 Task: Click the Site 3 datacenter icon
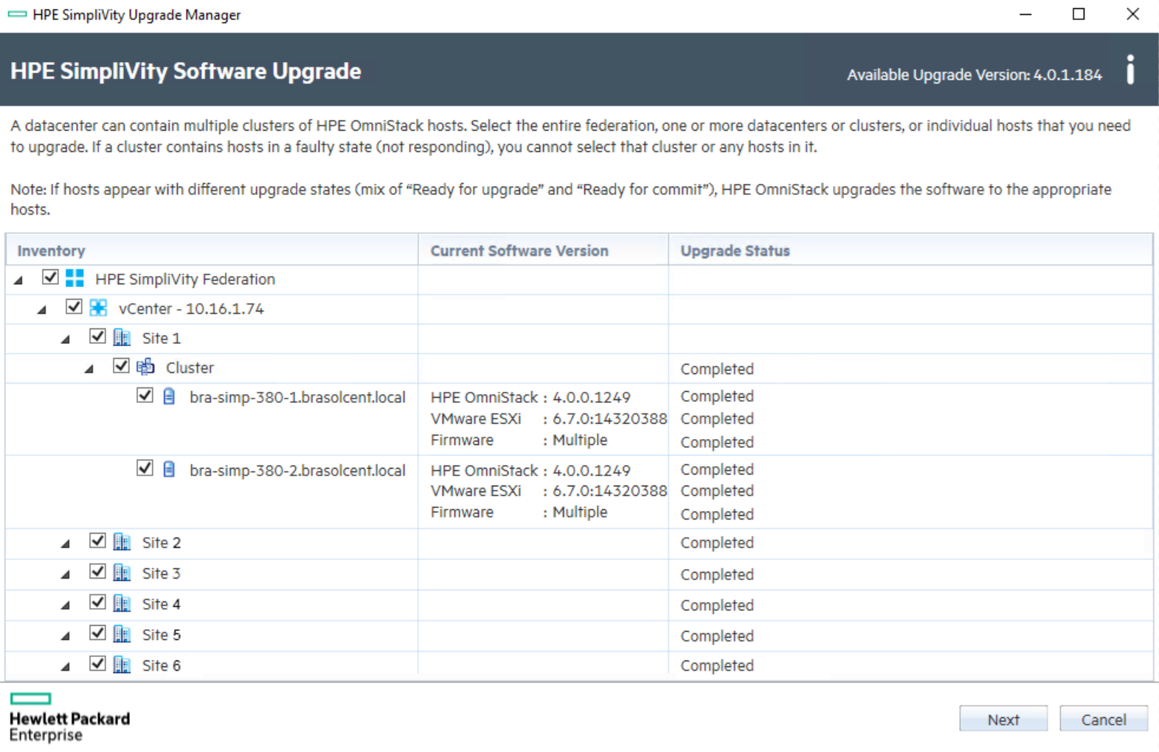[122, 573]
